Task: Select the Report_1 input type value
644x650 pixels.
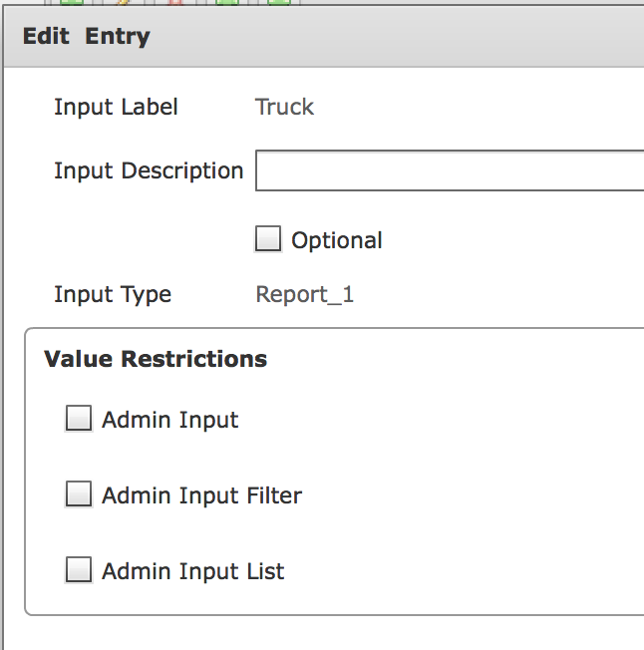Action: (305, 294)
